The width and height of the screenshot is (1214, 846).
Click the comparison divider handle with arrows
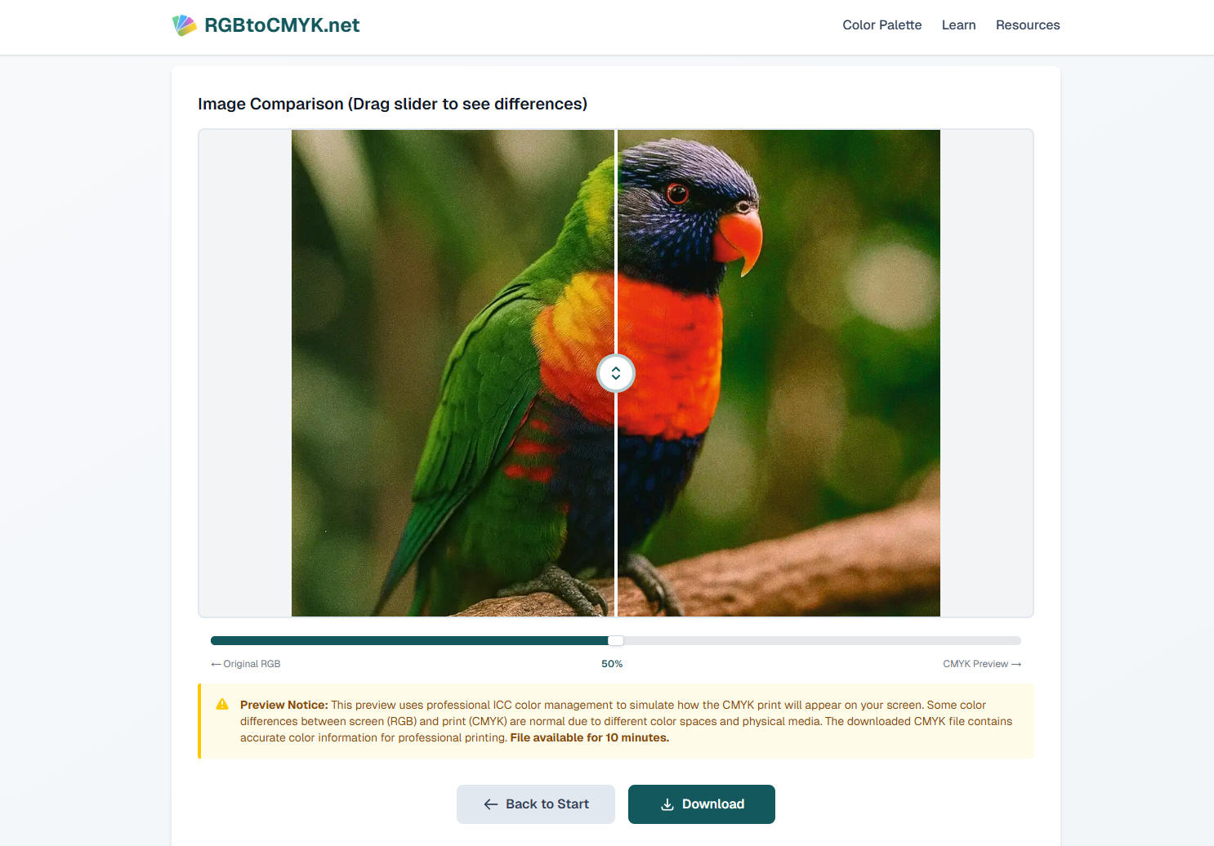616,373
